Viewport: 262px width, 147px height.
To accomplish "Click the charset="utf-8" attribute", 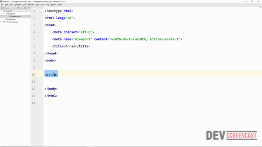I will (x=78, y=32).
